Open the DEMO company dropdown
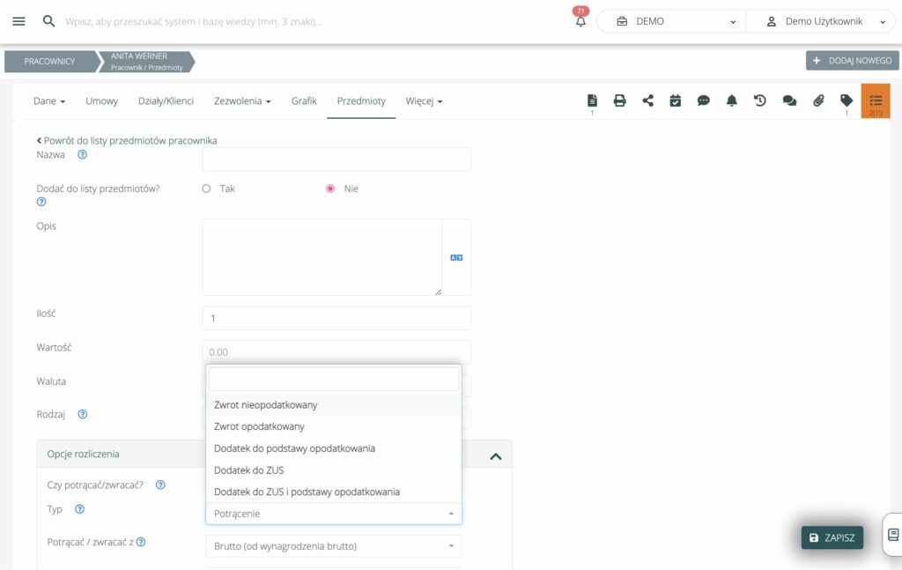Viewport: 902px width, 570px height. pos(670,21)
